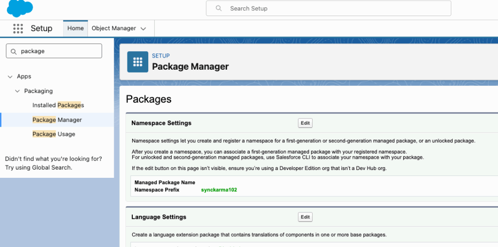The width and height of the screenshot is (498, 247).
Task: Click the Quick Find magnifier icon
Action: (x=13, y=51)
